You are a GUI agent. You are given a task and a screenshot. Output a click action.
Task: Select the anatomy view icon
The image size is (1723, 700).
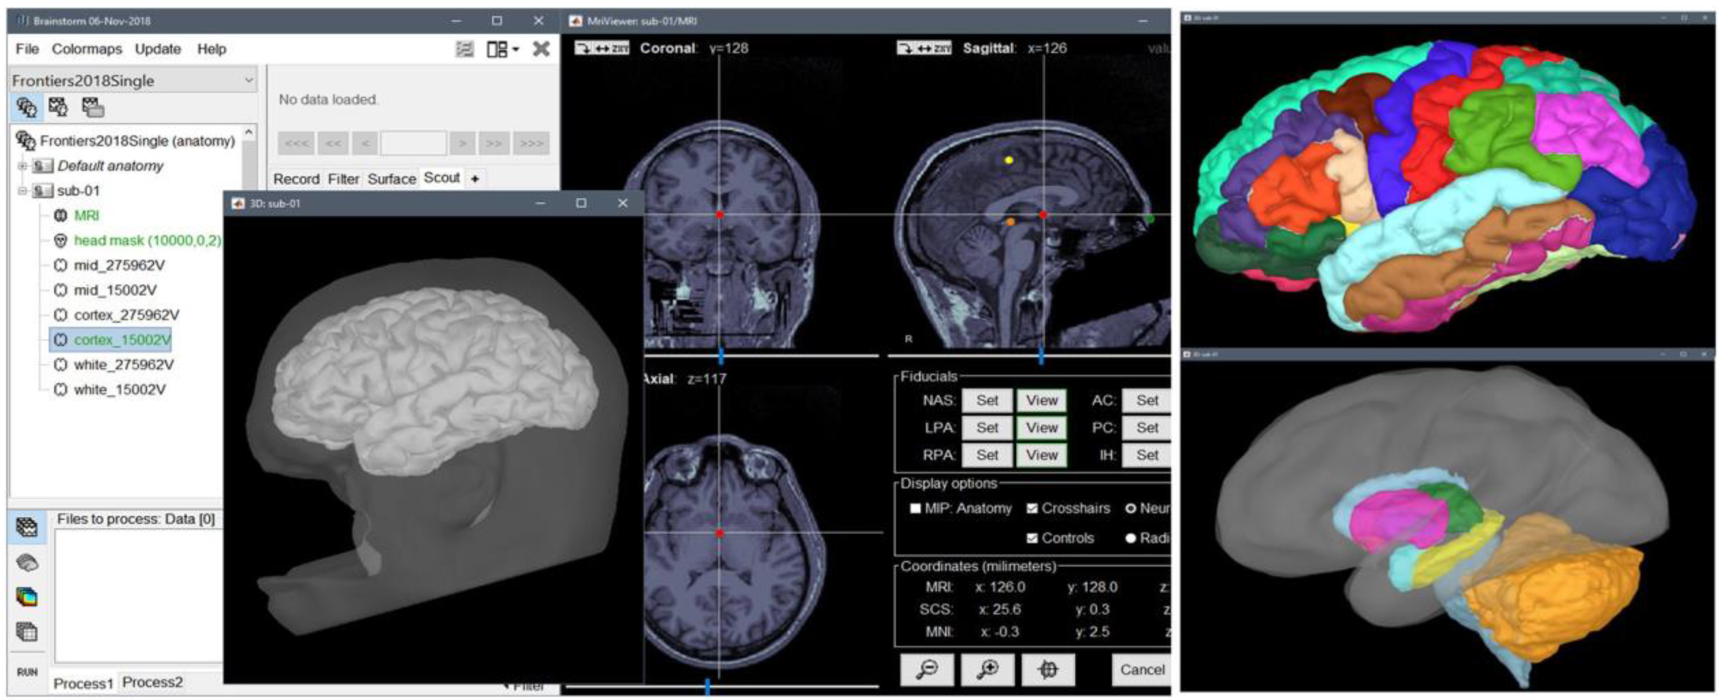click(x=27, y=107)
